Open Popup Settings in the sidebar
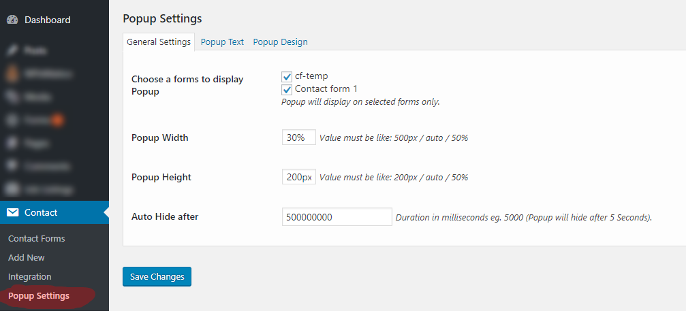The height and width of the screenshot is (311, 686). (38, 295)
